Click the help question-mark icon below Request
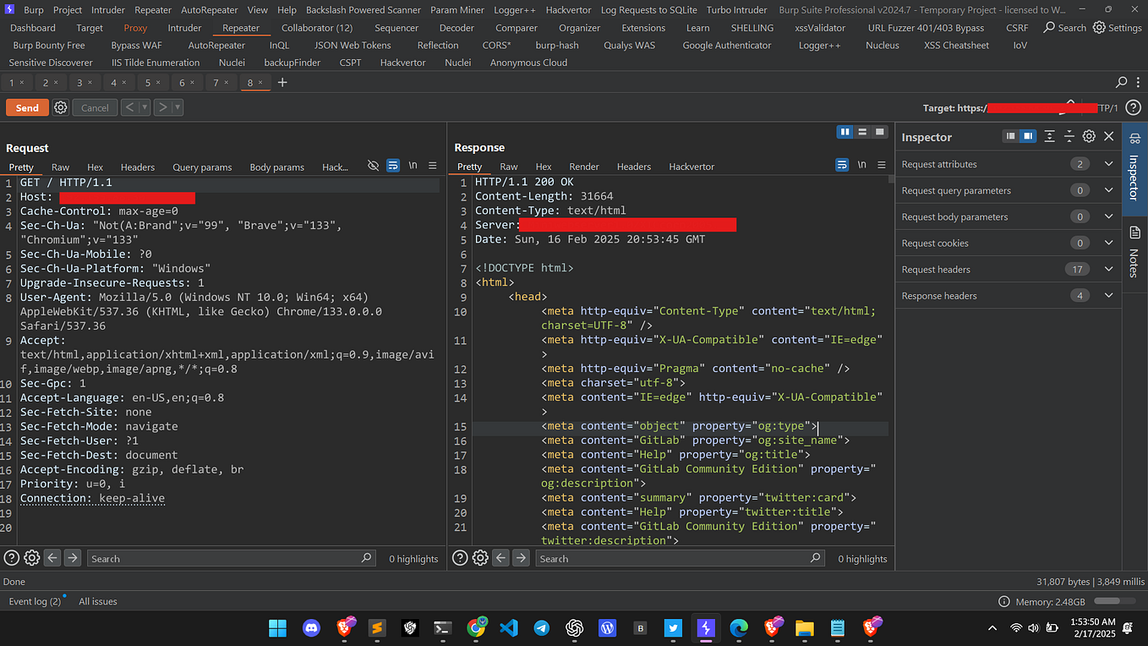Image resolution: width=1148 pixels, height=646 pixels. coord(11,557)
